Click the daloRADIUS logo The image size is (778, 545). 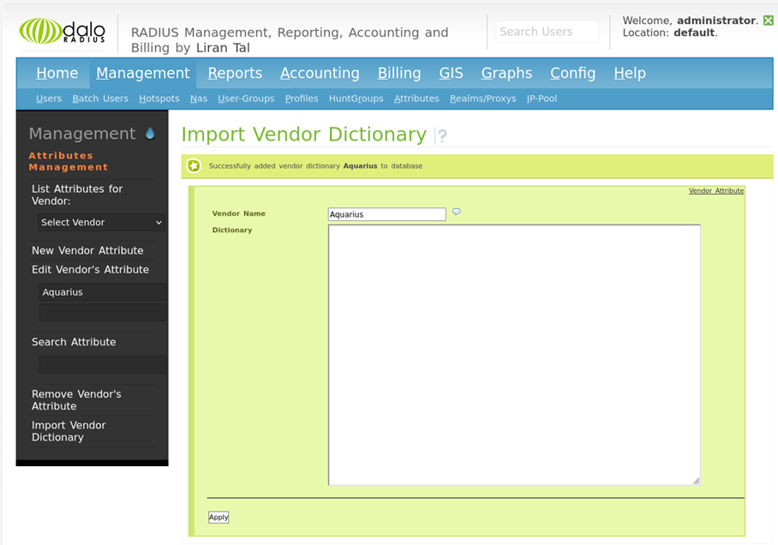(x=63, y=31)
